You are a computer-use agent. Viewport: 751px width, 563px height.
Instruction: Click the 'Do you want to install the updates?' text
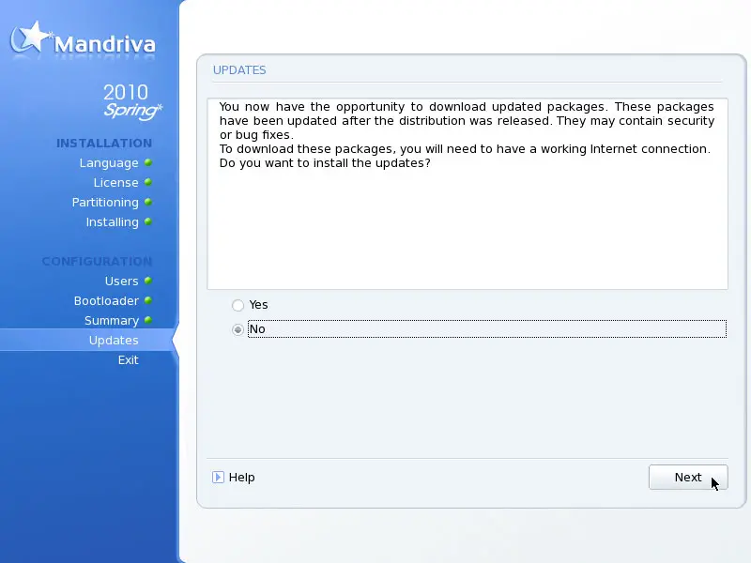(325, 163)
